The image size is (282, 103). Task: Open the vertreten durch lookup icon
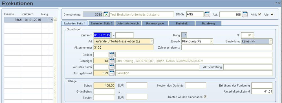coord(112,67)
